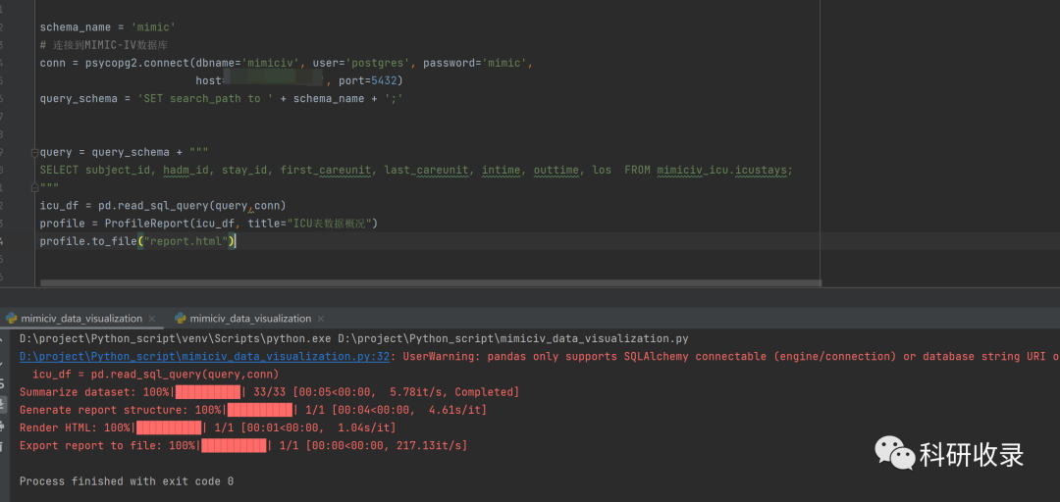This screenshot has width=1060, height=502.
Task: Click 'Generate report structure: 100%' console text
Action: pyautogui.click(x=121, y=410)
